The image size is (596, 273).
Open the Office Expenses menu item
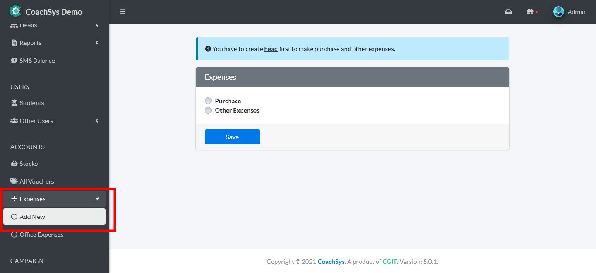tap(41, 235)
